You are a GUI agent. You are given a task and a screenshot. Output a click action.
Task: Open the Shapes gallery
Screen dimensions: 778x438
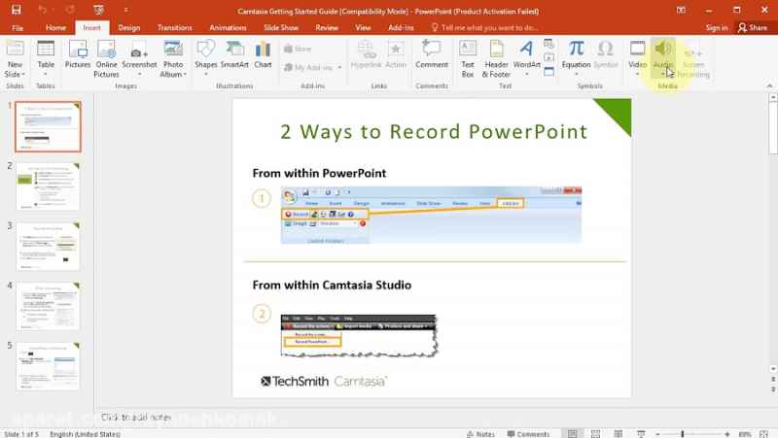(x=206, y=58)
